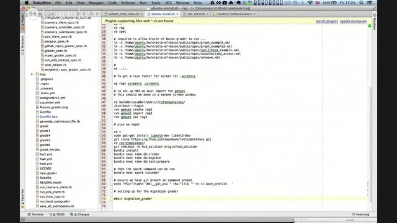
Task: Open Notification Center icon
Action: click(x=370, y=2)
